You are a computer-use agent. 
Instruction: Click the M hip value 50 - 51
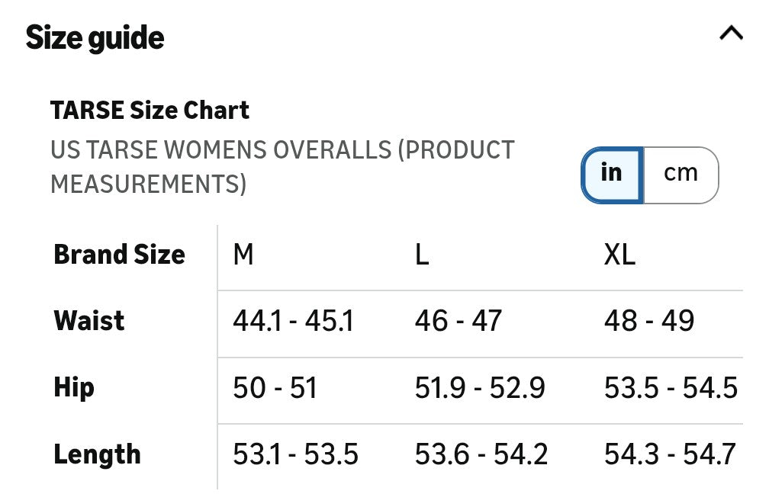(x=275, y=388)
